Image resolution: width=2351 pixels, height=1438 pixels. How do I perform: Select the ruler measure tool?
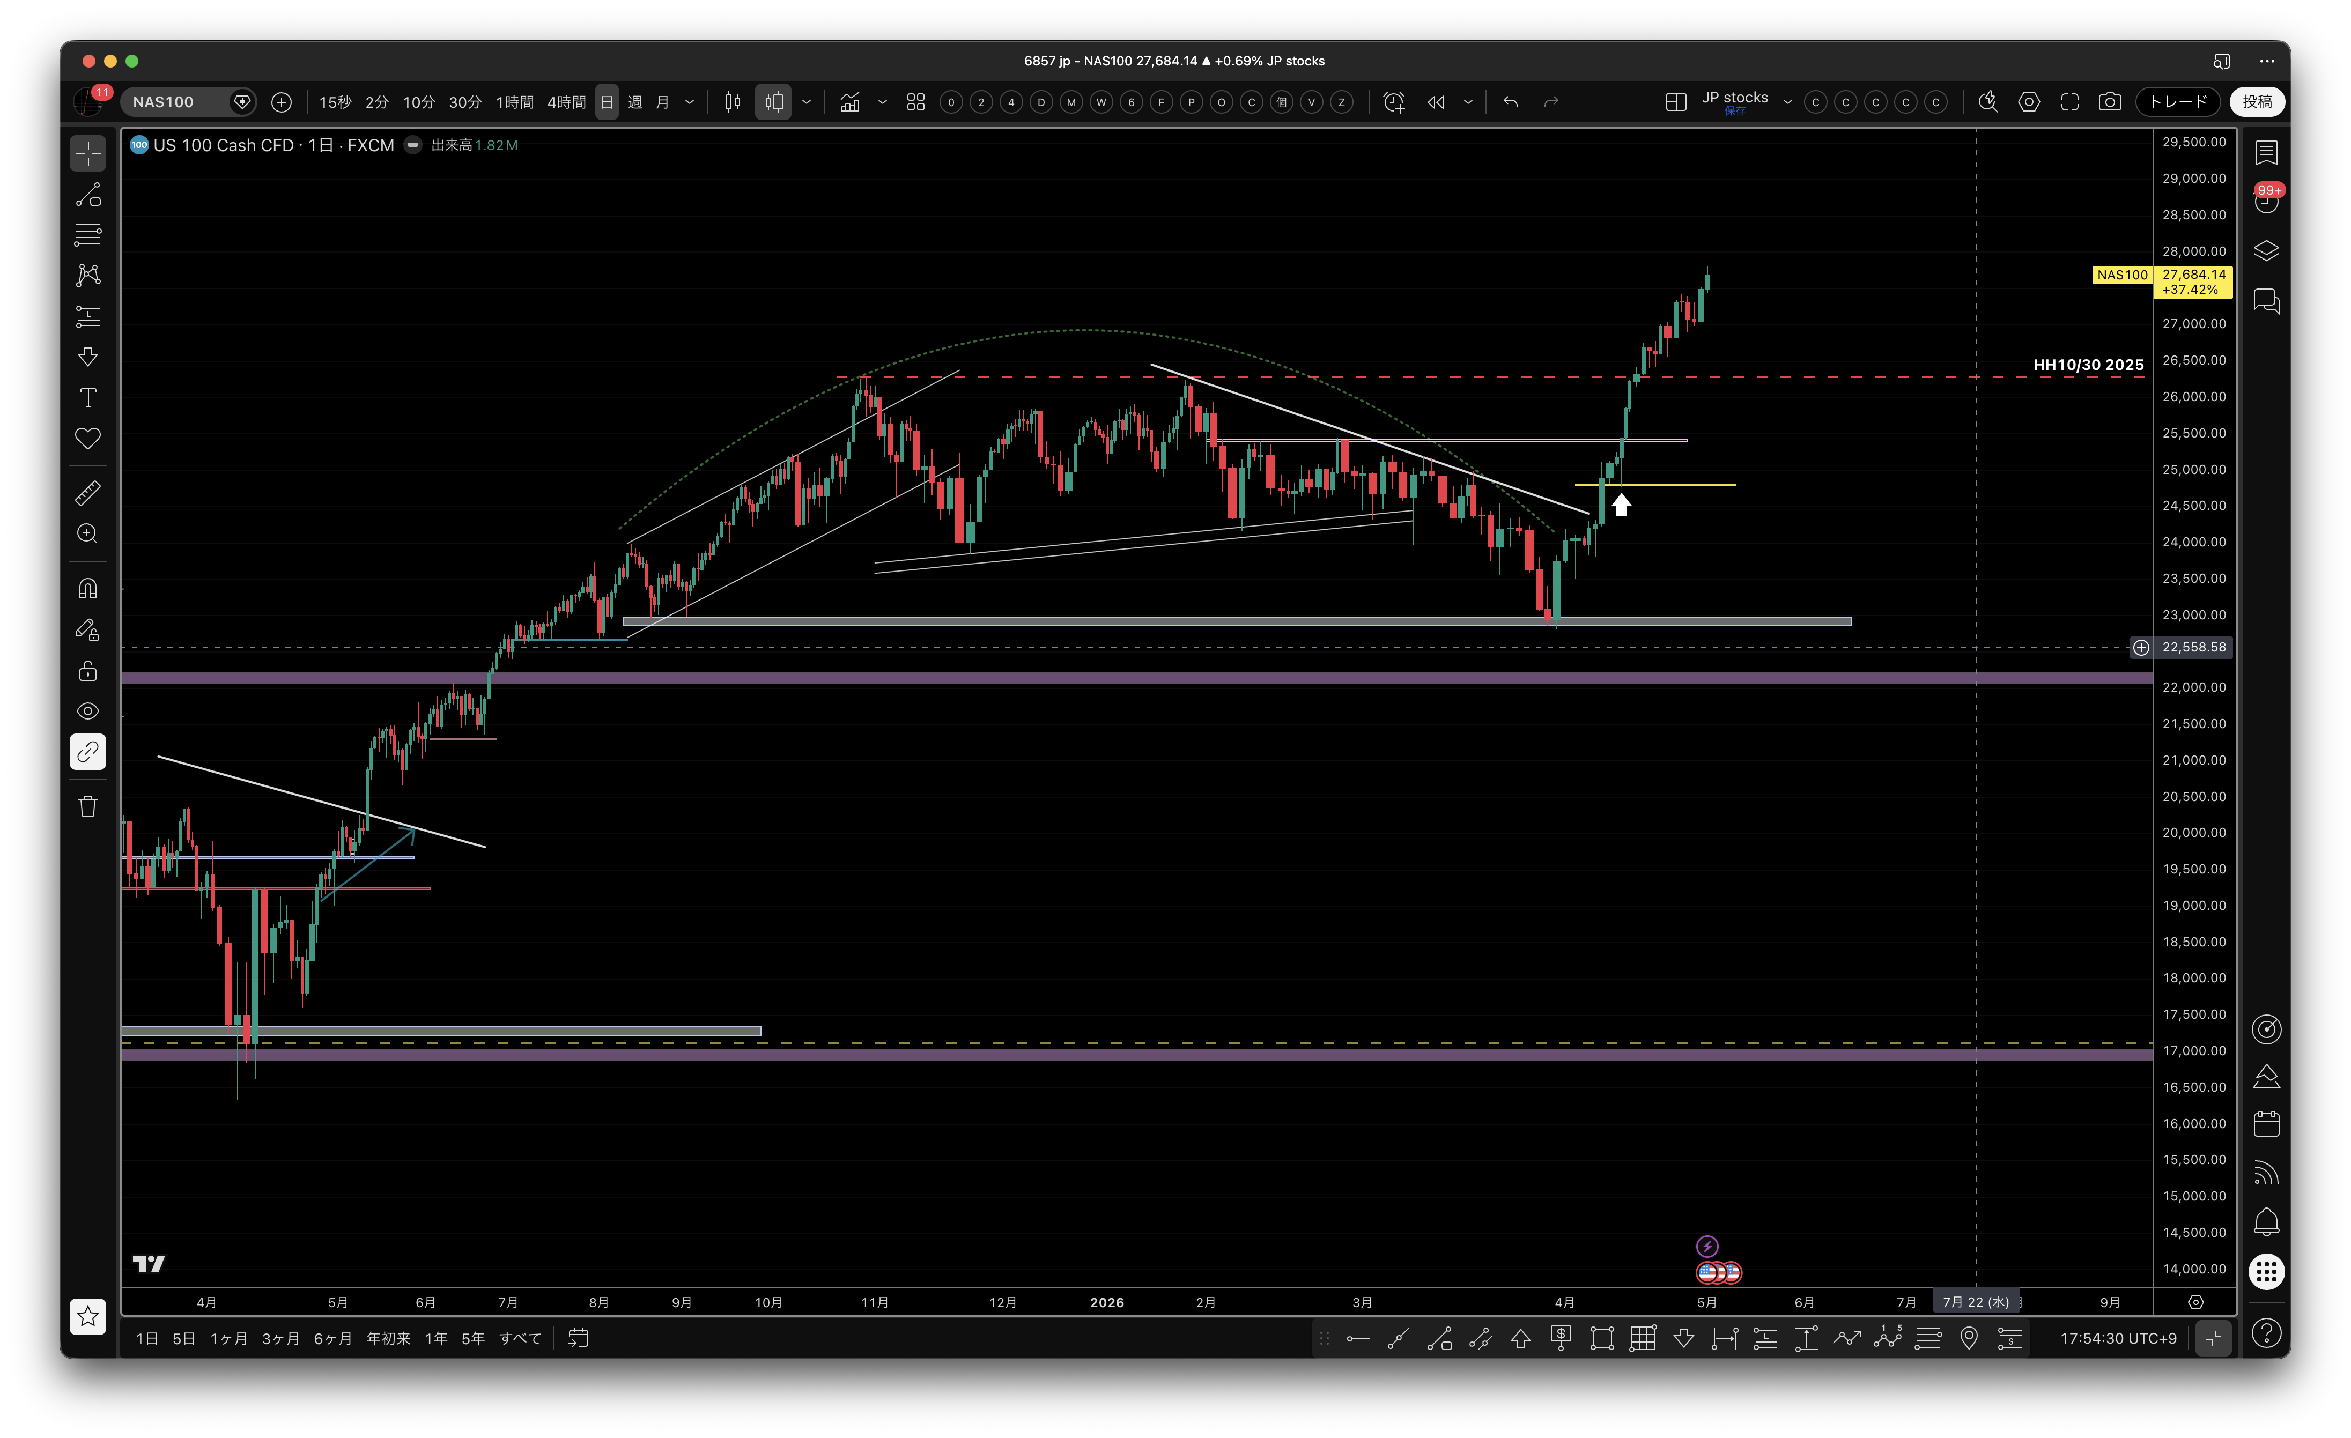[88, 493]
